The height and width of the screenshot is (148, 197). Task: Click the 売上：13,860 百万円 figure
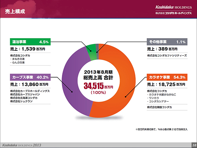[x=29, y=84]
